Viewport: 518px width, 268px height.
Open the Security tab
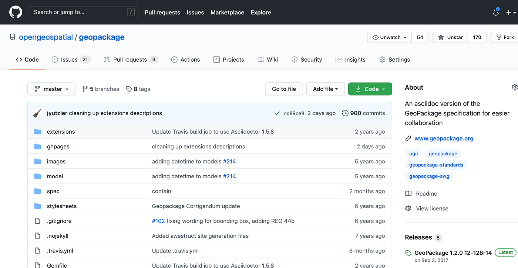[307, 59]
